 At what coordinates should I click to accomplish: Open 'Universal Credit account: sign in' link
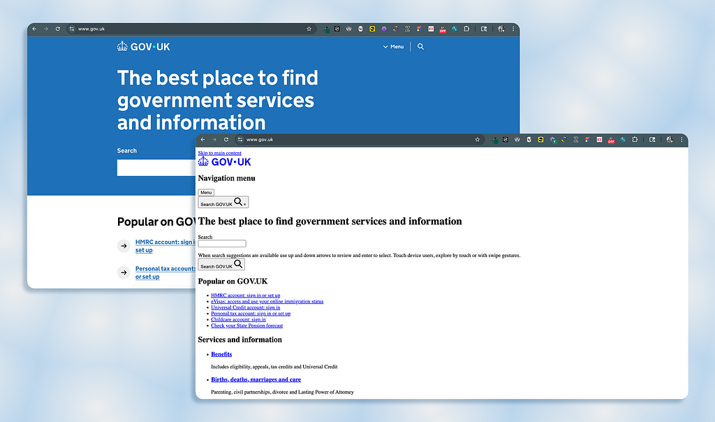pos(245,307)
